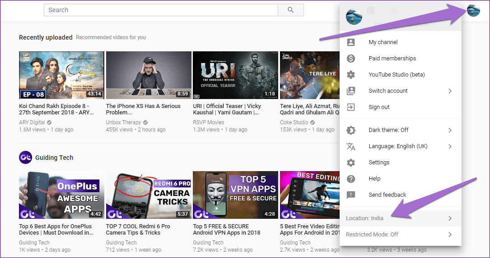Click 'URI | Official Teaser' video title
The width and height of the screenshot is (490, 258).
pyautogui.click(x=227, y=109)
